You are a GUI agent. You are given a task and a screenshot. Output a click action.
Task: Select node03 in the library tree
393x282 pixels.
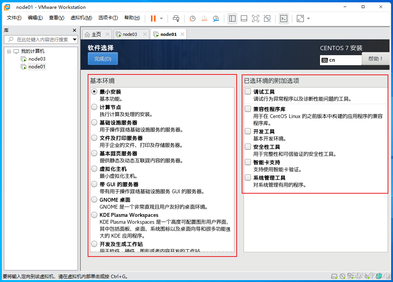coord(37,59)
